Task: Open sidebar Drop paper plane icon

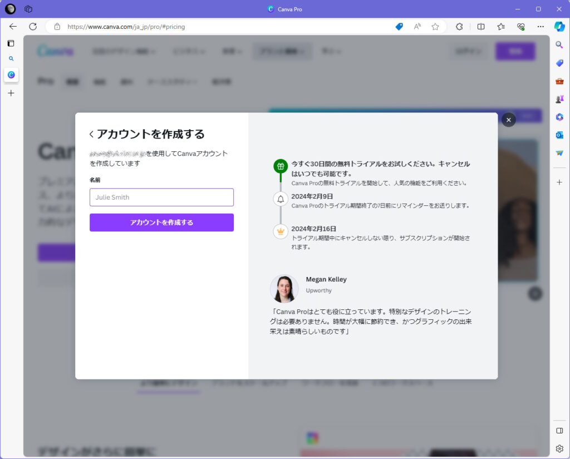Action: tap(559, 153)
